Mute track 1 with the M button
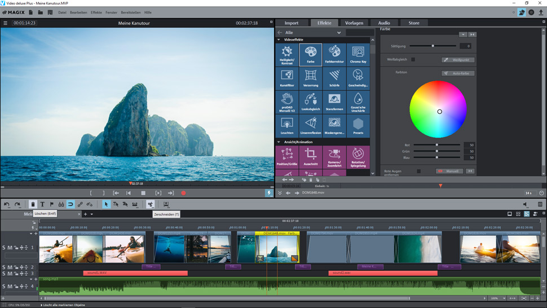The image size is (547, 308). pyautogui.click(x=10, y=248)
